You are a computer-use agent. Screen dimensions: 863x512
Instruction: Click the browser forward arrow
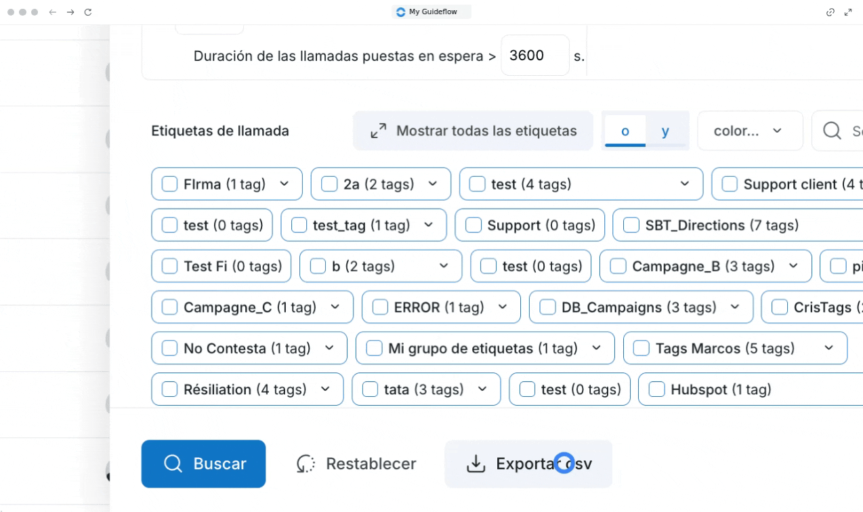pos(70,12)
